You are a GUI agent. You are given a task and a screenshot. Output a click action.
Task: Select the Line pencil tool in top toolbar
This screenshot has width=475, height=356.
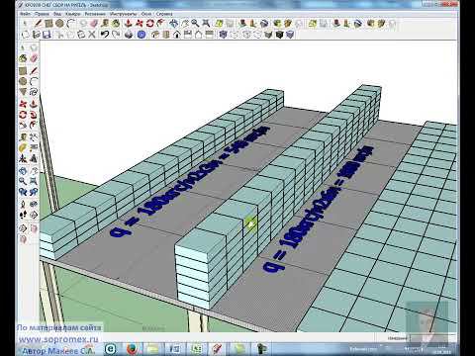(39, 24)
